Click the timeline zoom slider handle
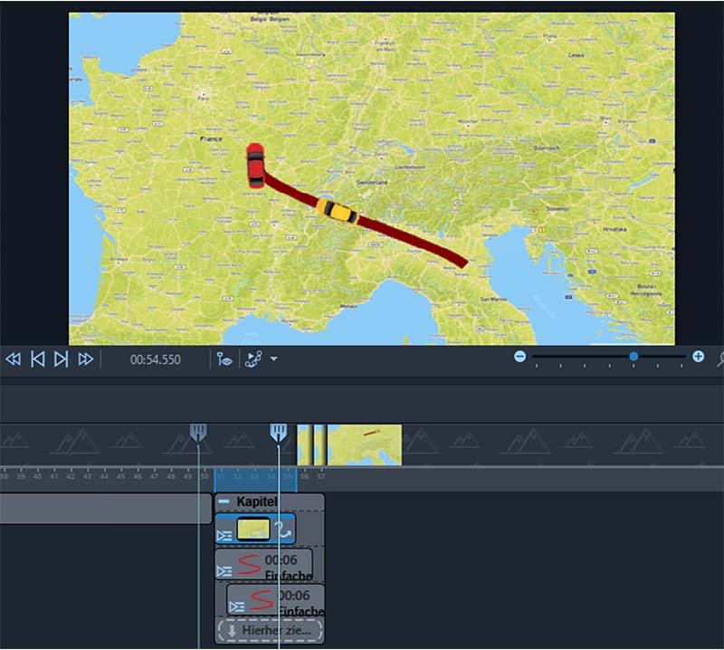724x650 pixels. tap(633, 357)
